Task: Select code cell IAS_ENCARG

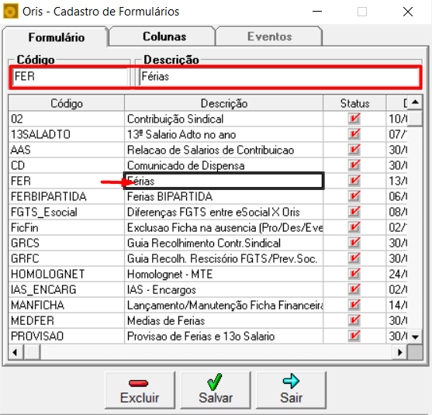Action: 67,289
